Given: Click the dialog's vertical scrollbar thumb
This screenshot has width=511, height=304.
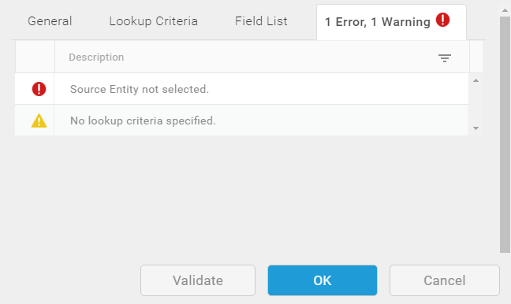Looking at the screenshot, I should pos(505,135).
